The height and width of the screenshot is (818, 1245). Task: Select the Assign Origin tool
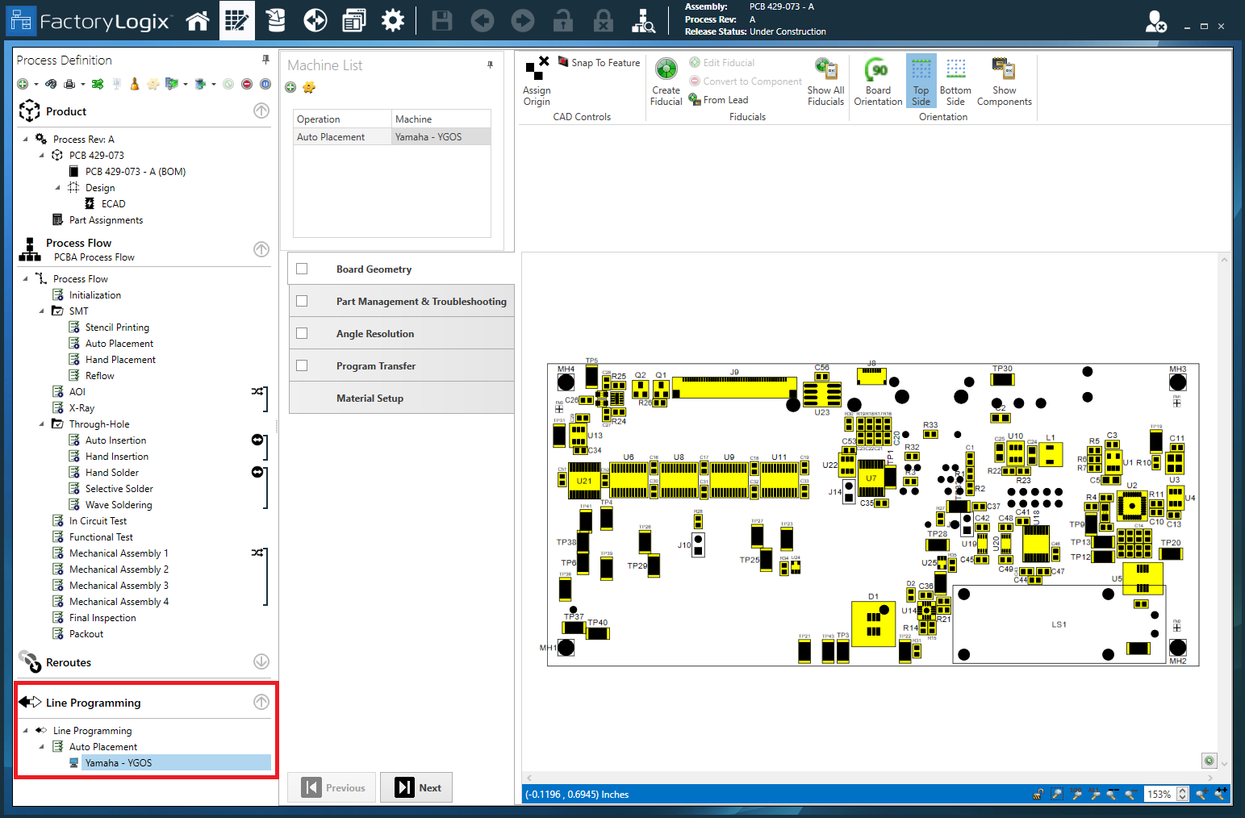coord(537,81)
